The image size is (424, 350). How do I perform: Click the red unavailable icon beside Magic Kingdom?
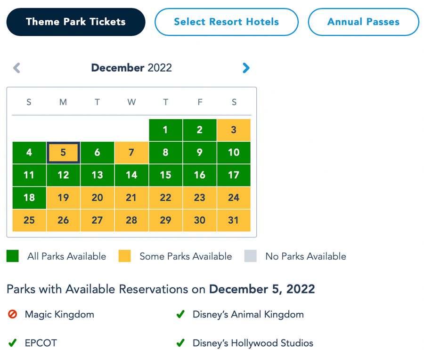pyautogui.click(x=13, y=314)
